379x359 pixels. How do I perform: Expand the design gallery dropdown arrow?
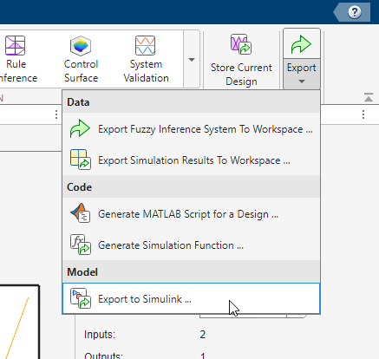192,60
